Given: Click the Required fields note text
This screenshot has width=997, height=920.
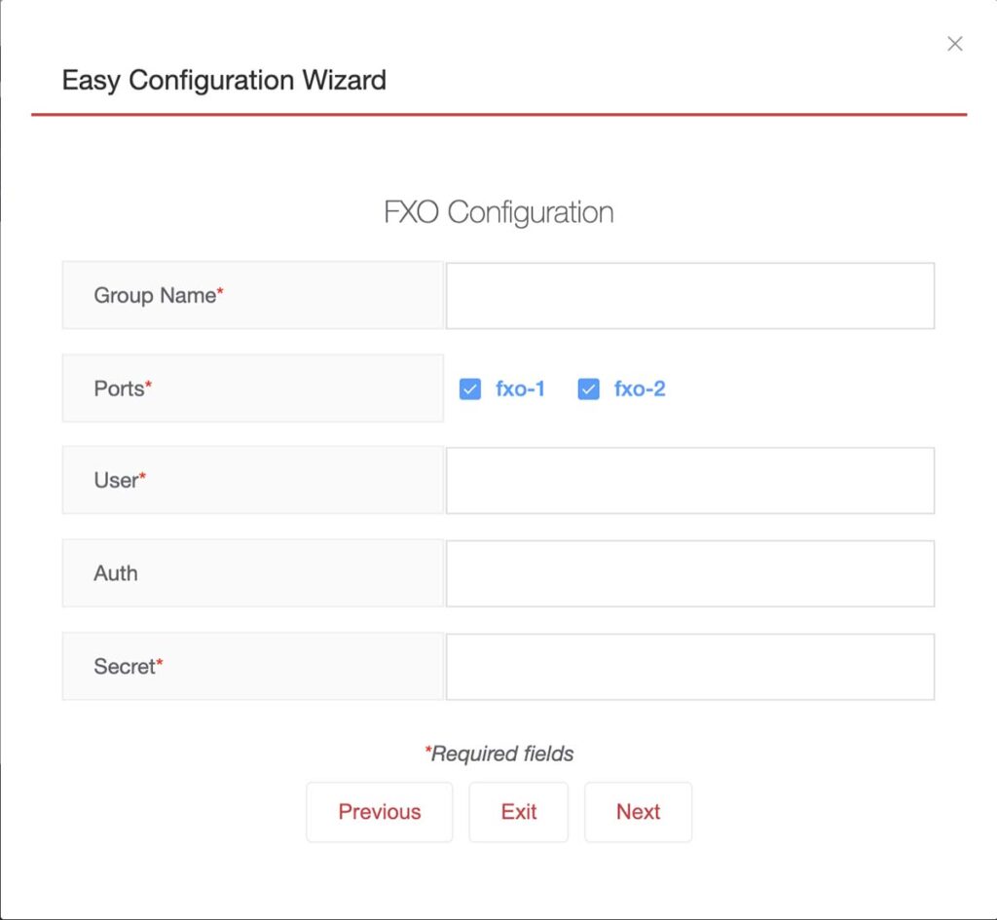Looking at the screenshot, I should (x=498, y=754).
